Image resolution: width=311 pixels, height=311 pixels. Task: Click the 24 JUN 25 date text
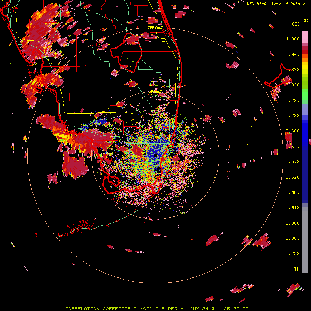coord(217,309)
